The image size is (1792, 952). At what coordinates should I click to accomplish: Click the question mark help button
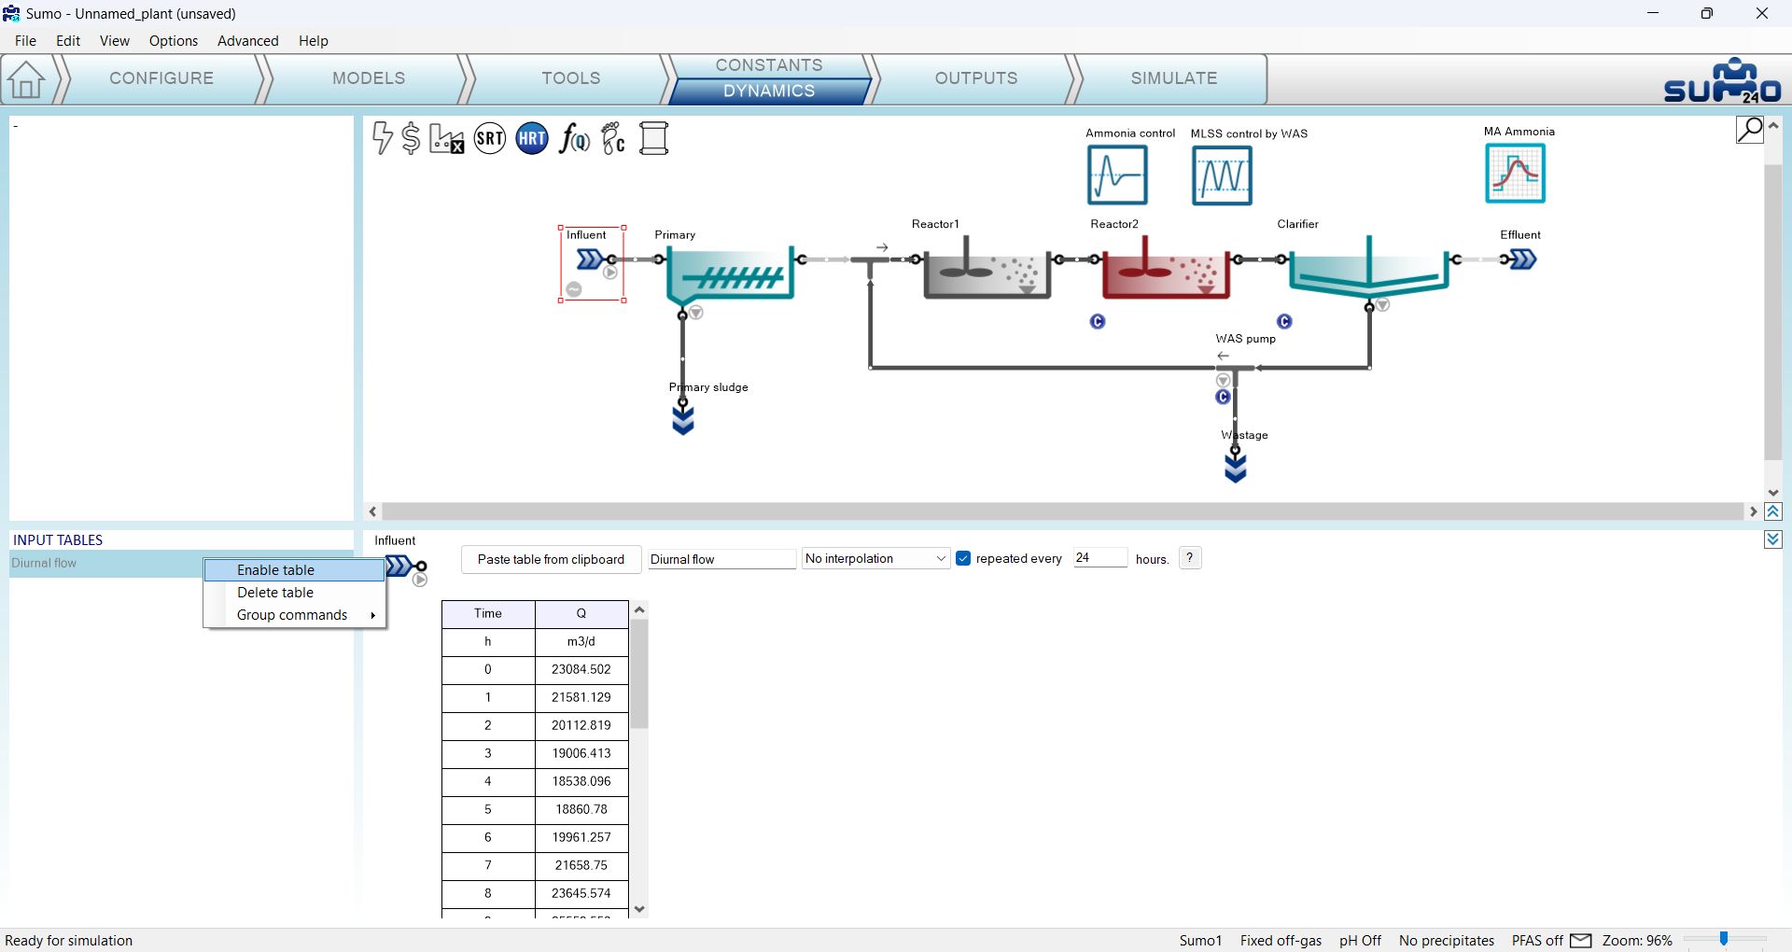1190,558
